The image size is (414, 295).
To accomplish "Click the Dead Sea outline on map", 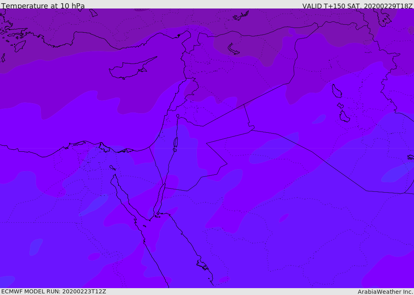I will (x=175, y=143).
